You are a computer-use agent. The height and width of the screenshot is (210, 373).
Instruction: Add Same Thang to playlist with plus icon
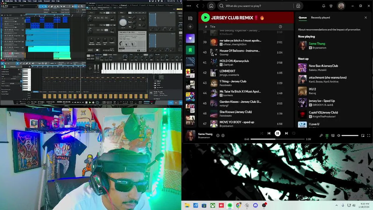point(223,135)
